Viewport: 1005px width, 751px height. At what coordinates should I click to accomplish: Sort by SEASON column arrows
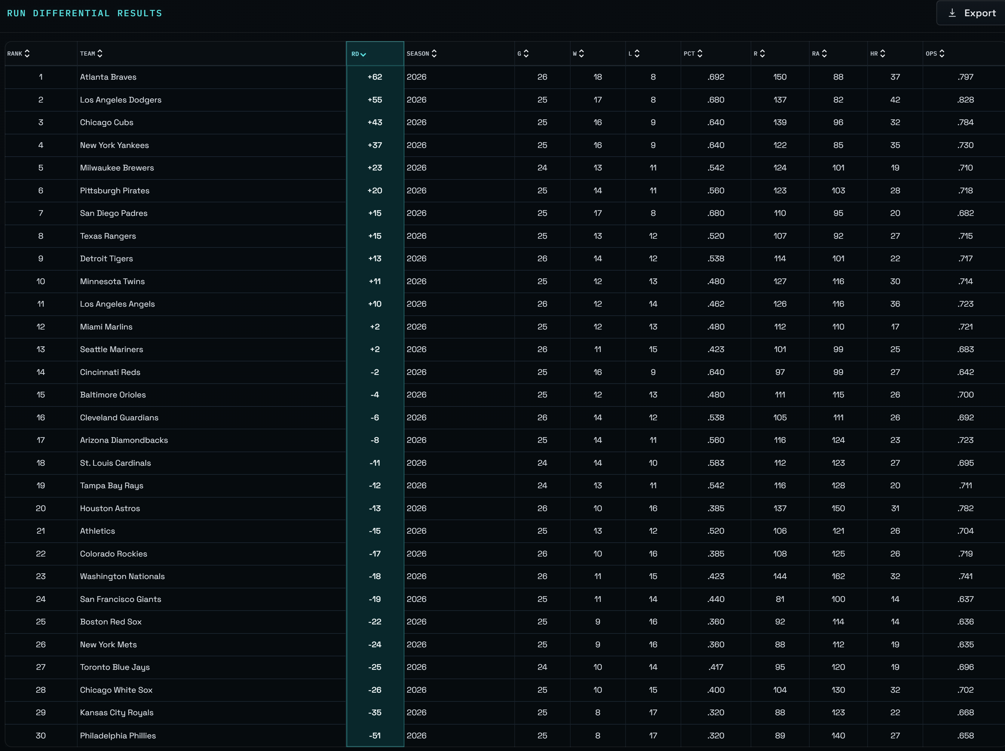(x=434, y=54)
